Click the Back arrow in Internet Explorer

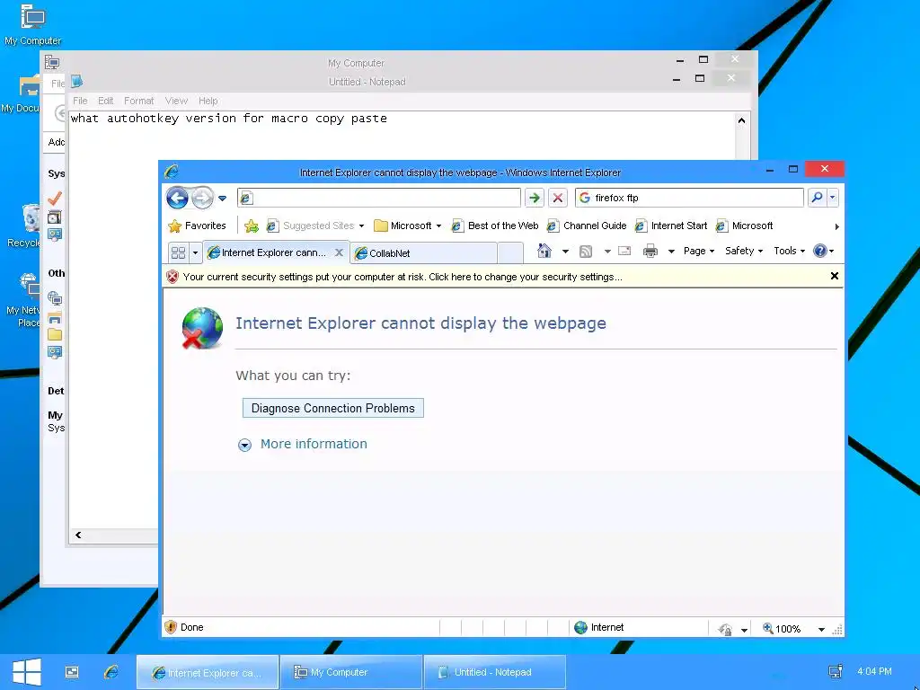(x=177, y=199)
